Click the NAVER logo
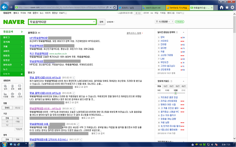The height and width of the screenshot is (147, 236). (x=14, y=22)
